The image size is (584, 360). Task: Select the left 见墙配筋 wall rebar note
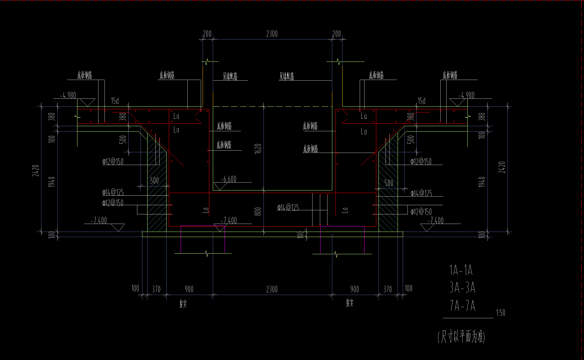tap(230, 76)
